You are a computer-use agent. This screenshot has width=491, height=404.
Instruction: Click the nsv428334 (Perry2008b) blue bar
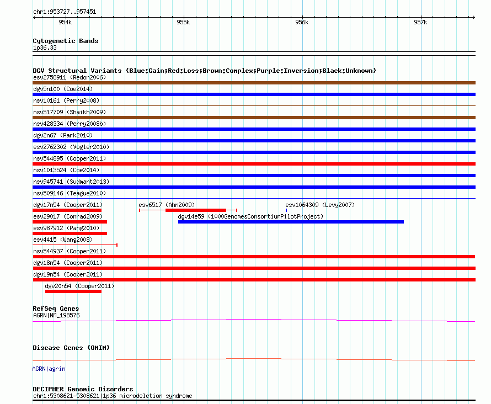pos(254,129)
